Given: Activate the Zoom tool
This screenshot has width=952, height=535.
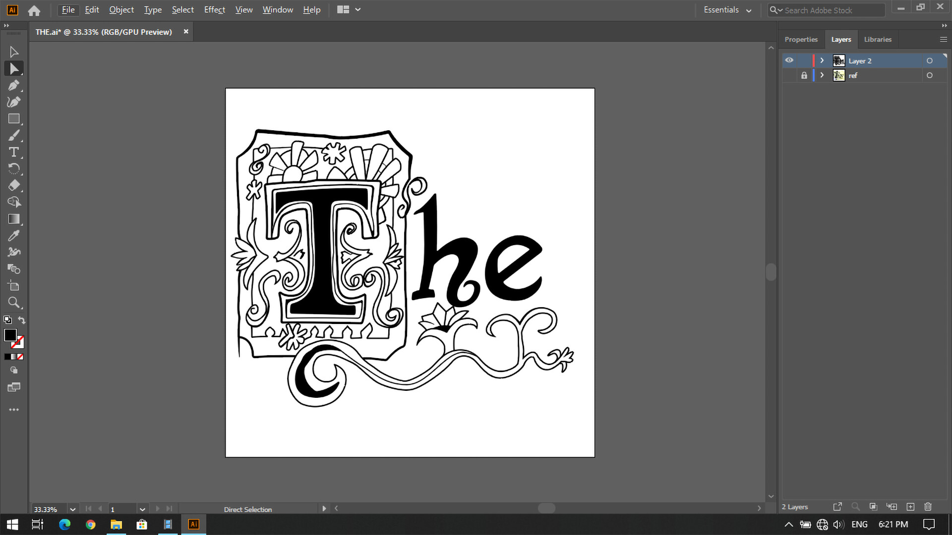Looking at the screenshot, I should click(14, 302).
